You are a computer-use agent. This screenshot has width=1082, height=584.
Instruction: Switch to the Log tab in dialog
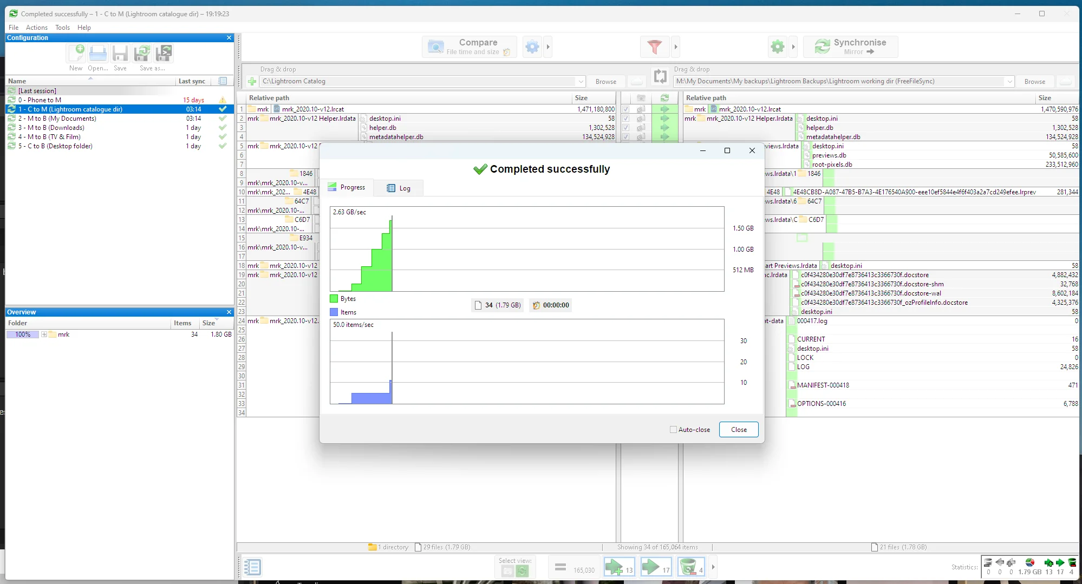click(399, 188)
